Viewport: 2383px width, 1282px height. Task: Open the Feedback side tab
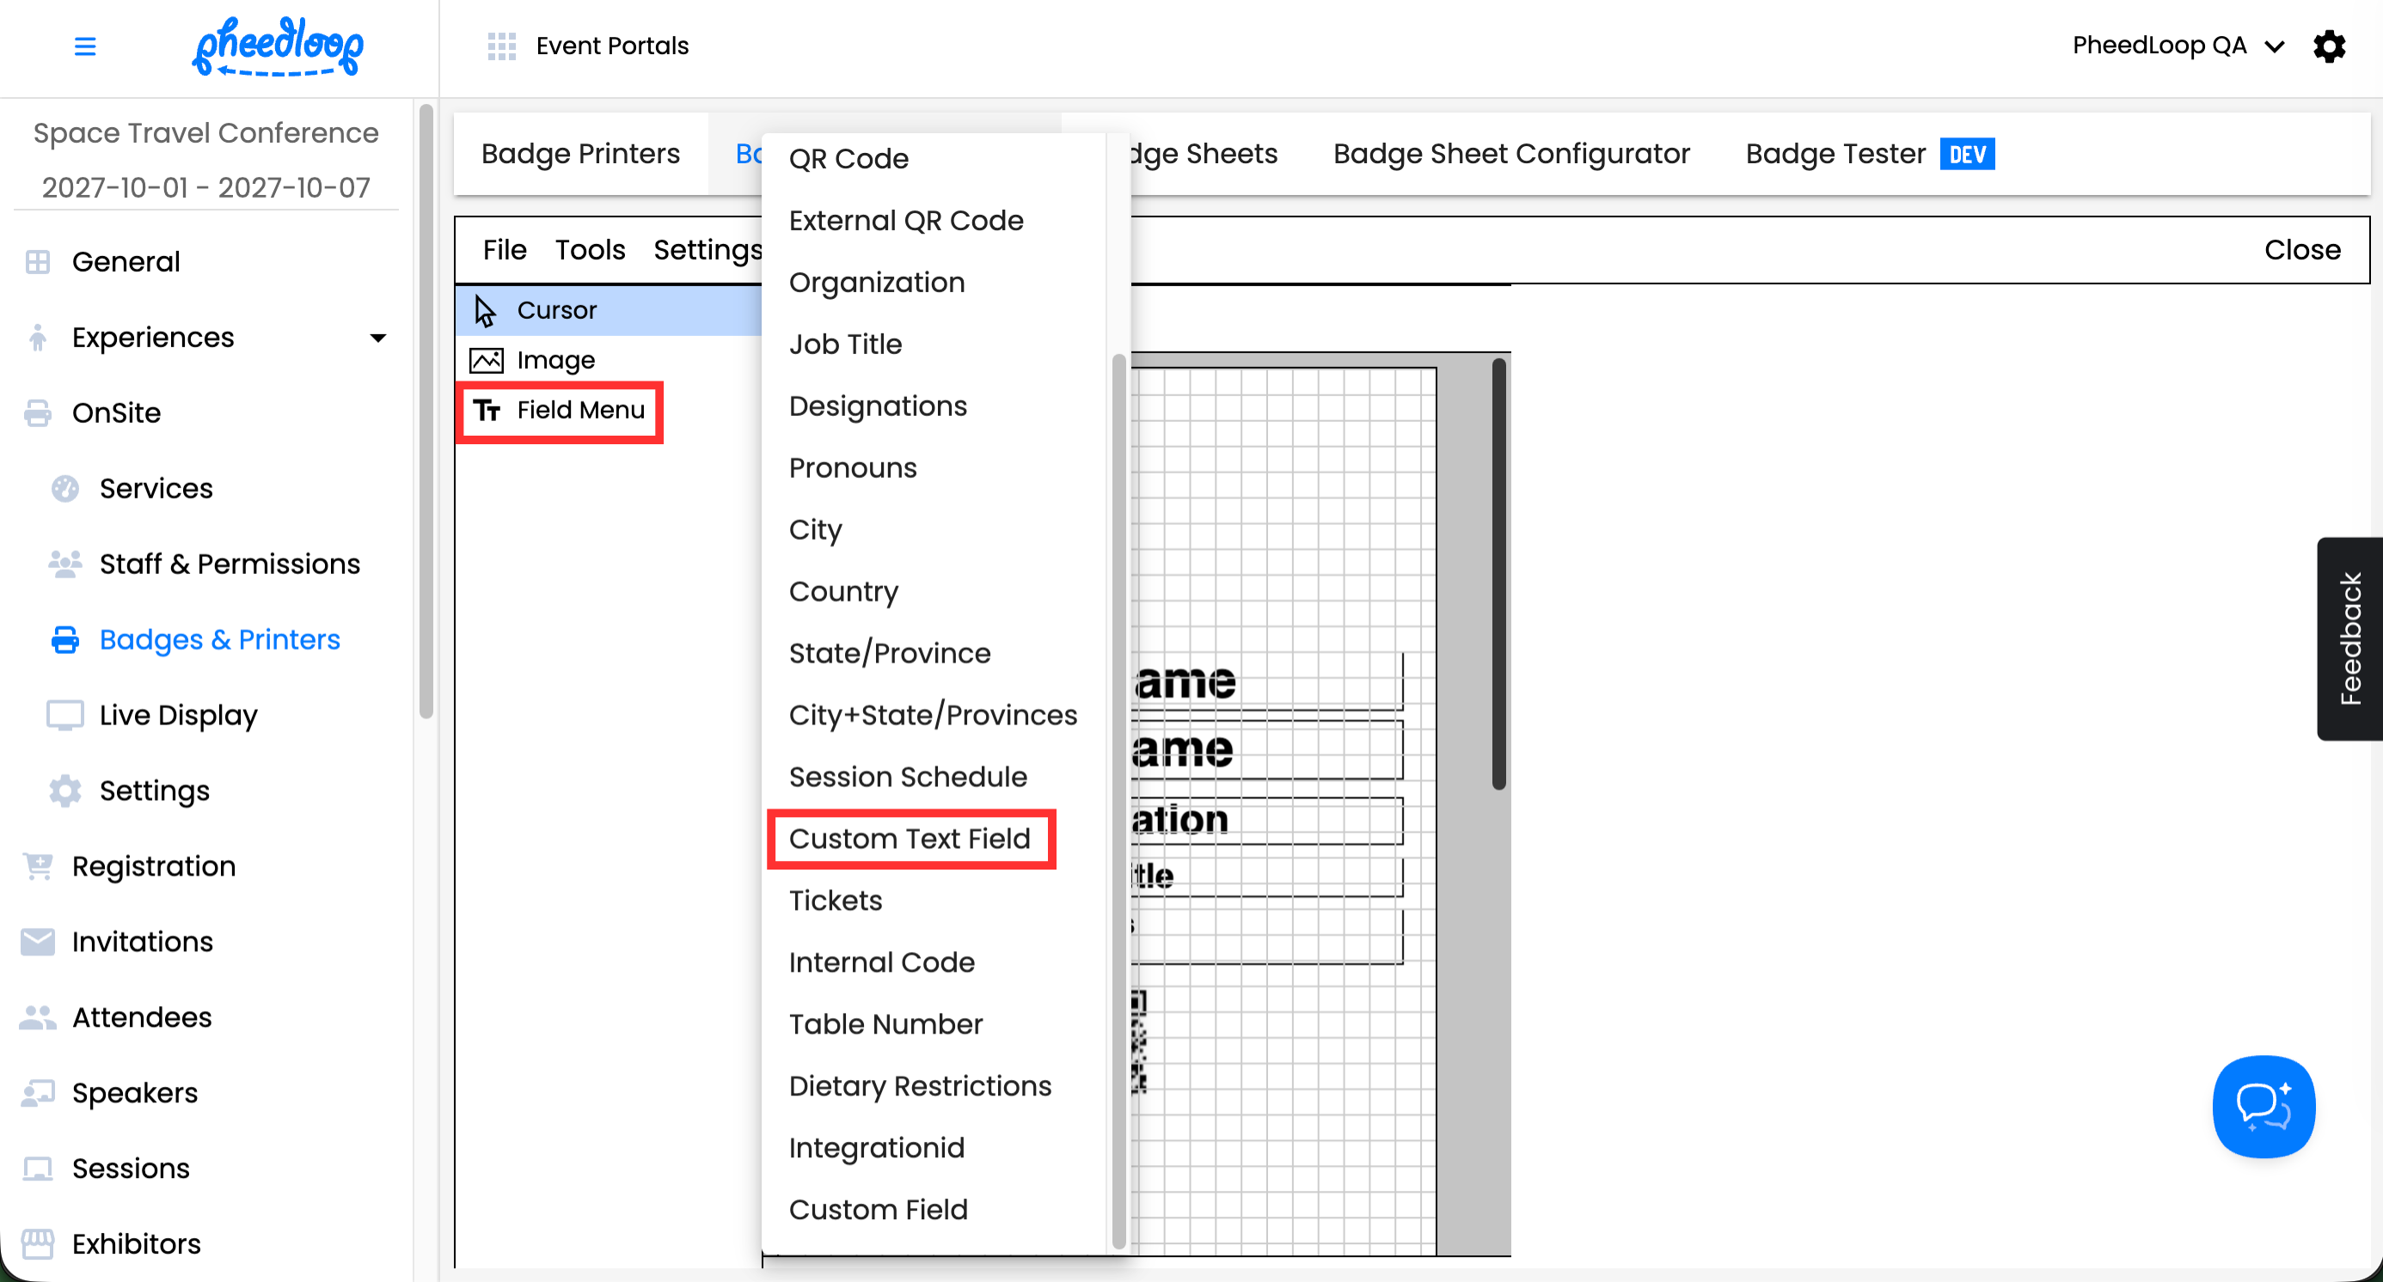tap(2349, 638)
